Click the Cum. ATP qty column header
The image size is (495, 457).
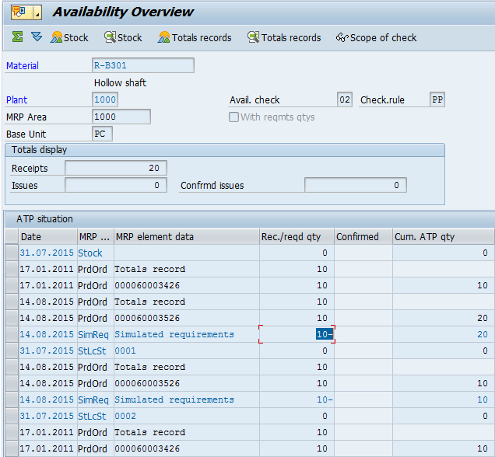443,237
